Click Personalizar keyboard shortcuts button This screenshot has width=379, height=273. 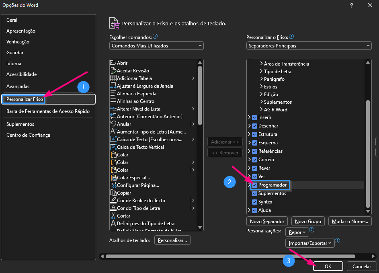click(x=172, y=240)
